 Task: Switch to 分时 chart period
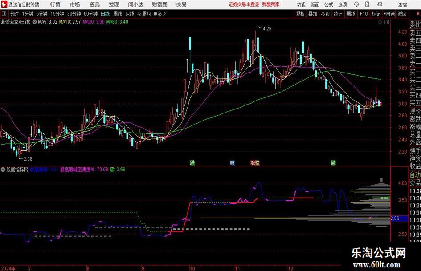(14, 14)
